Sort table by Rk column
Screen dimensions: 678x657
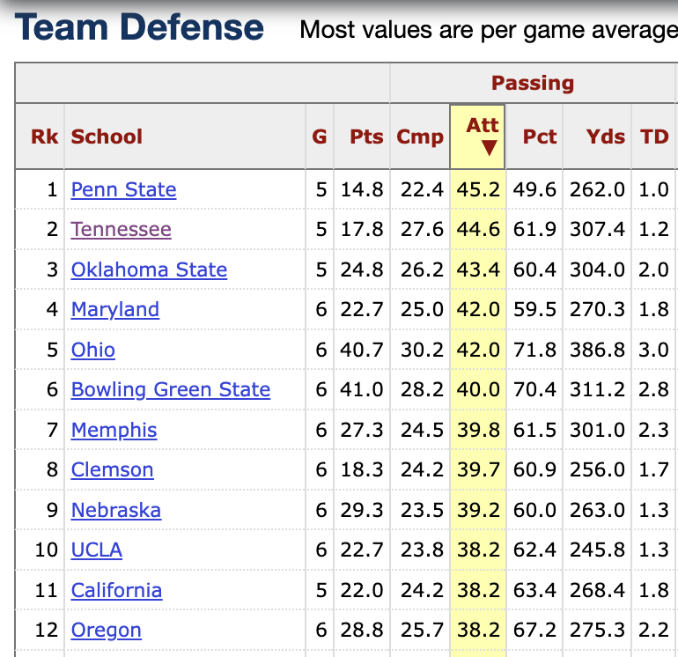click(x=44, y=137)
